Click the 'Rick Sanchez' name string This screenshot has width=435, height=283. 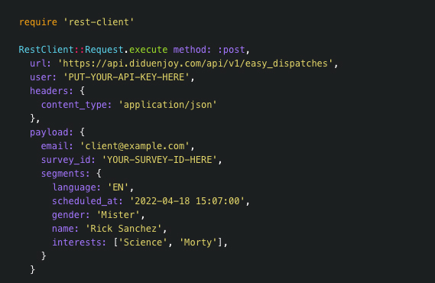tap(123, 229)
